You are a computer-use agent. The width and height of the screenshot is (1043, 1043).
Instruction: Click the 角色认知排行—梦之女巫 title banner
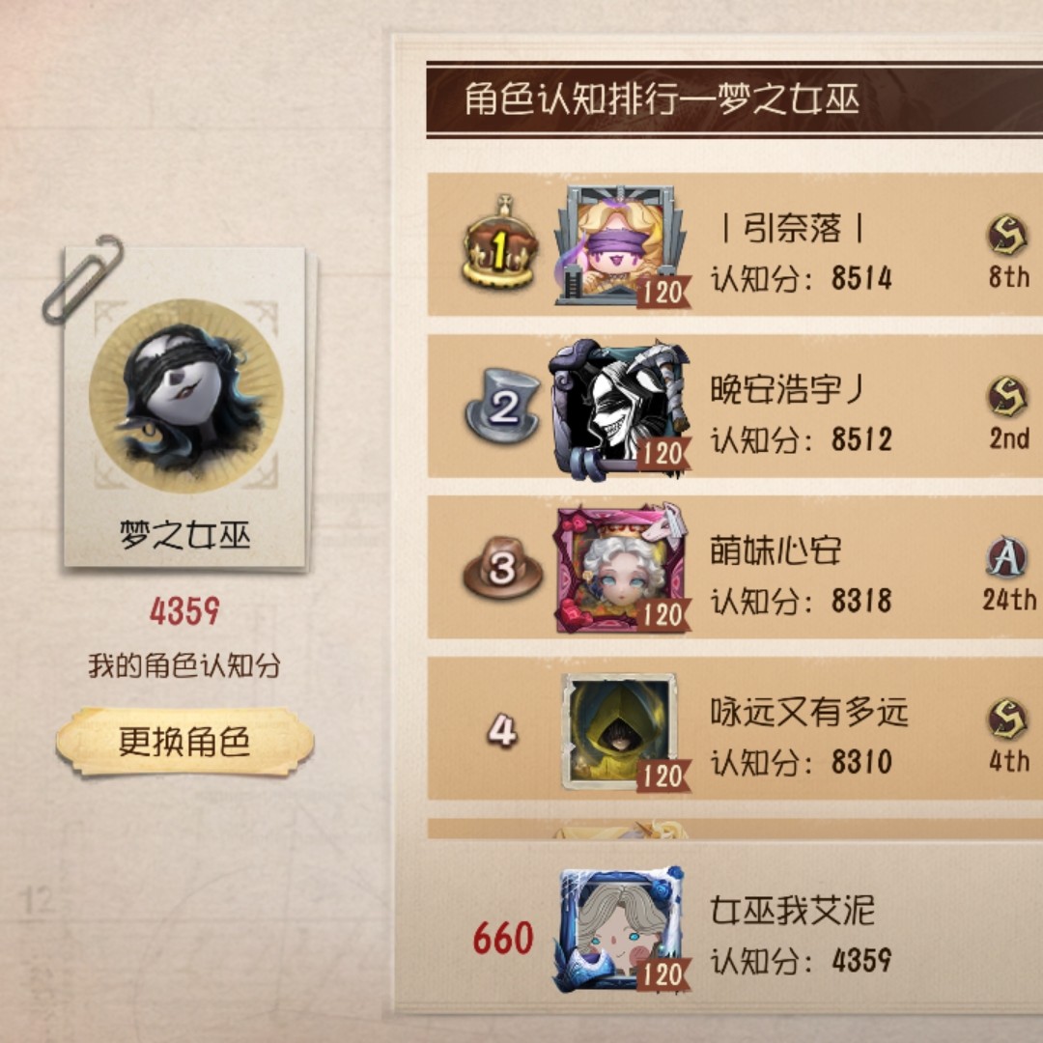734,99
